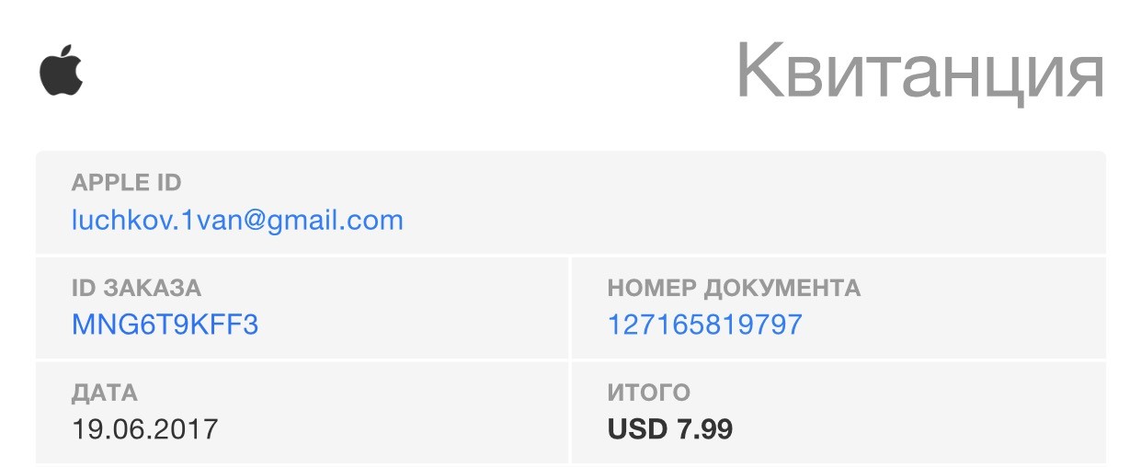Click empty area right of the date 19.06.2017

pos(394,429)
